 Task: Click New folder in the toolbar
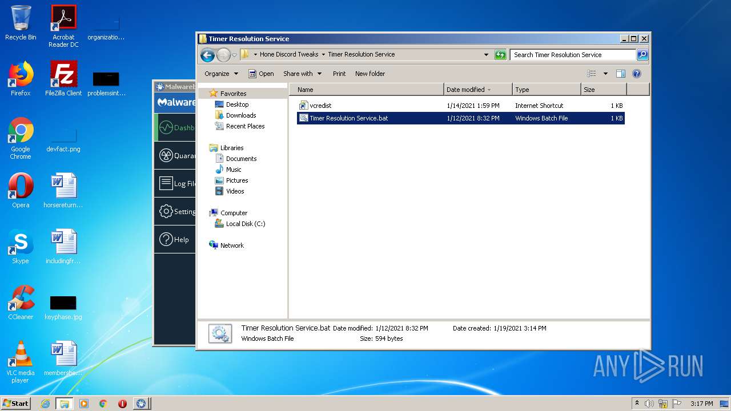[x=370, y=74]
